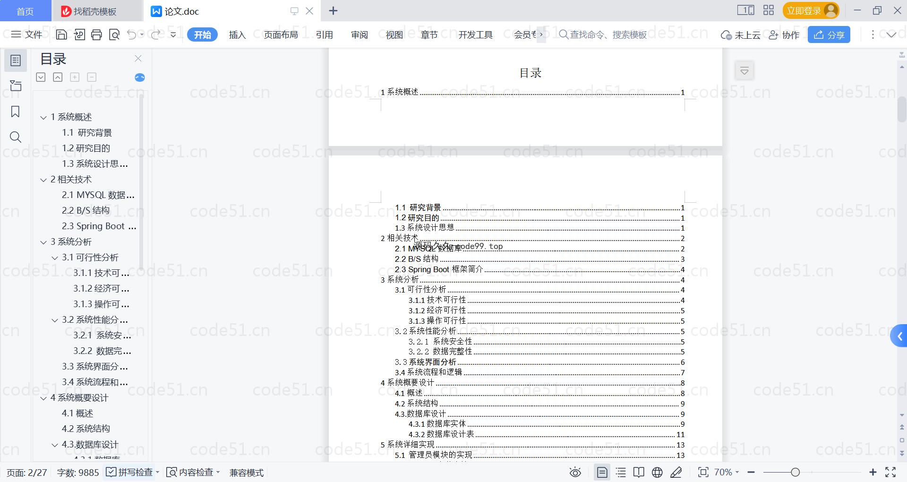Collapse the 4.3.数据库设计 outline node
Image resolution: width=907 pixels, height=482 pixels.
[x=55, y=445]
